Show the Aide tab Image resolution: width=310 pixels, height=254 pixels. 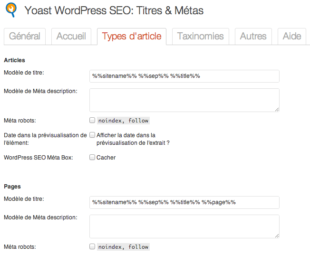tap(292, 36)
